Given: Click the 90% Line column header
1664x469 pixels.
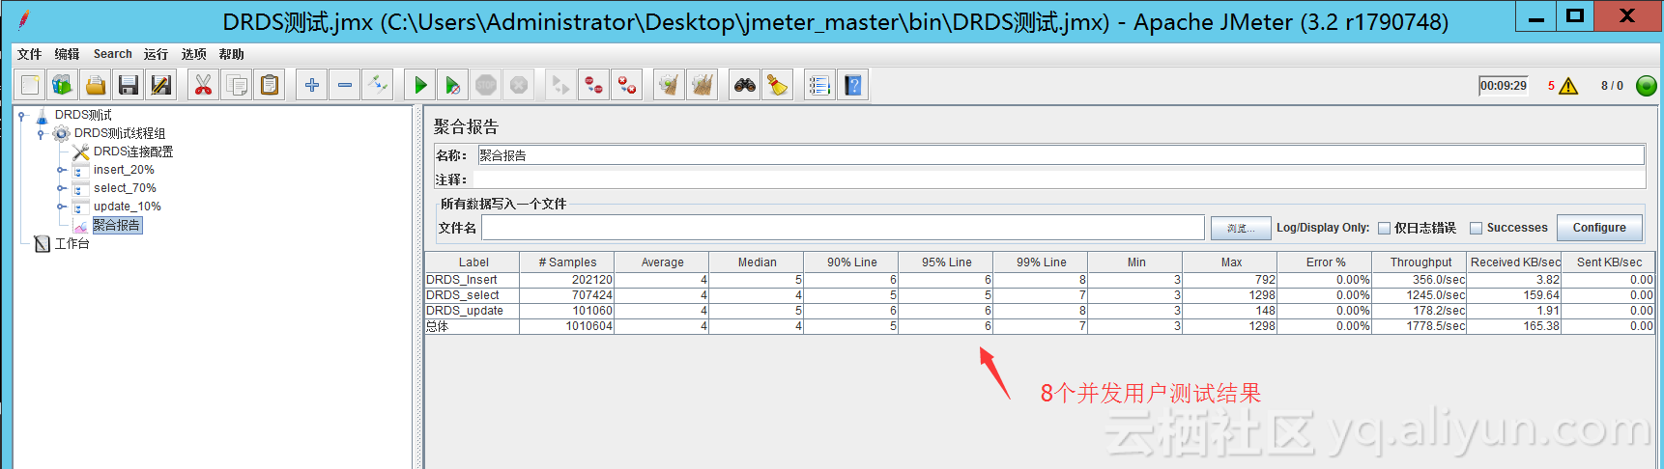Looking at the screenshot, I should click(x=851, y=262).
